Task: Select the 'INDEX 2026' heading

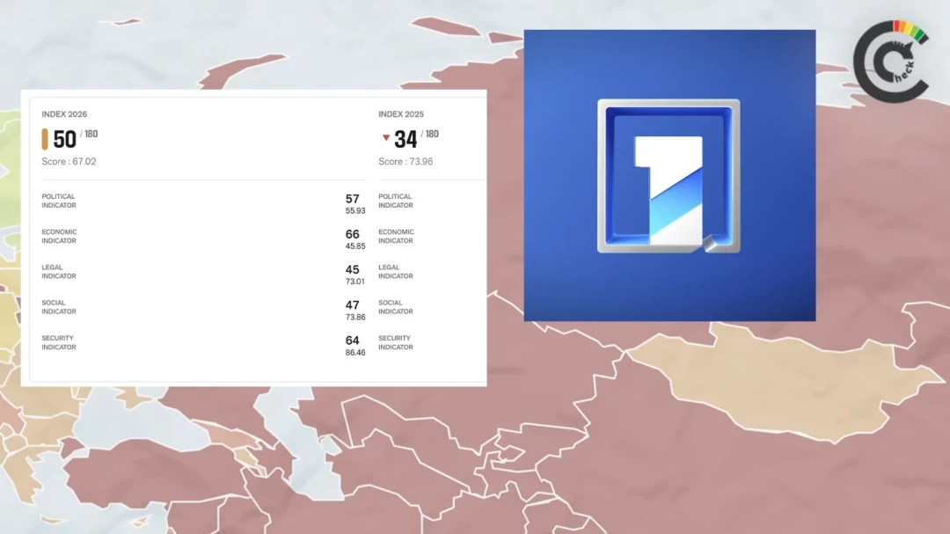Action: 64,114
